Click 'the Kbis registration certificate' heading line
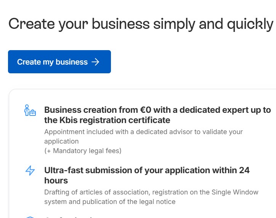This screenshot has height=218, width=276. click(x=107, y=120)
